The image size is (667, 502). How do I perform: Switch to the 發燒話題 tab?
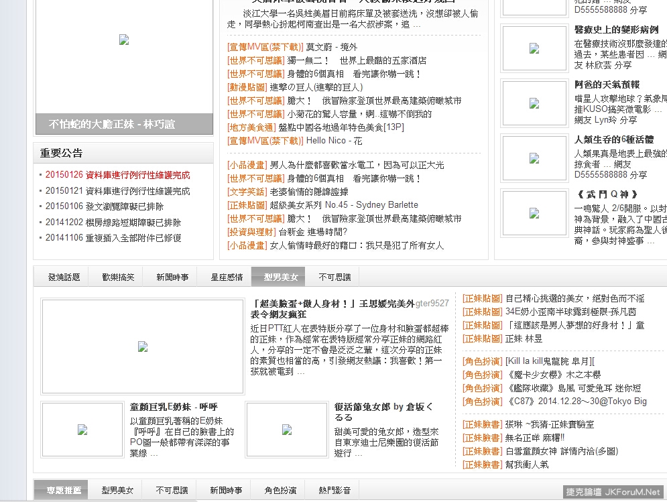tap(64, 277)
